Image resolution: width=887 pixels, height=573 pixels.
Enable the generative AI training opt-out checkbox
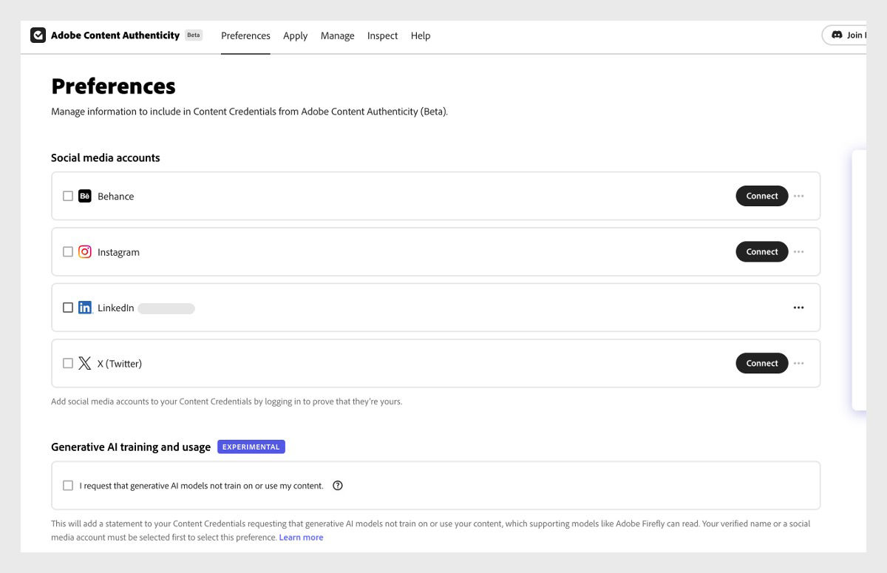[x=68, y=485]
